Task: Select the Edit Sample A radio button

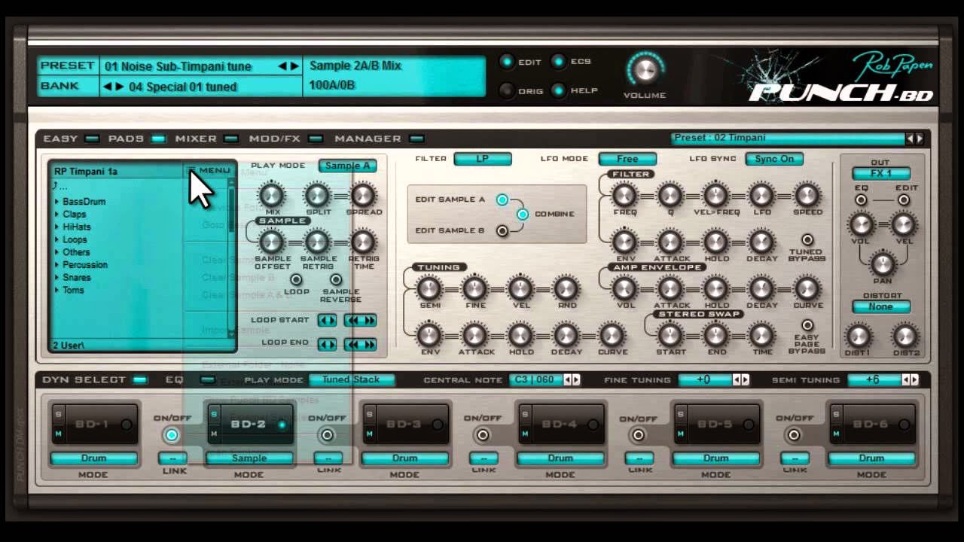Action: click(502, 199)
